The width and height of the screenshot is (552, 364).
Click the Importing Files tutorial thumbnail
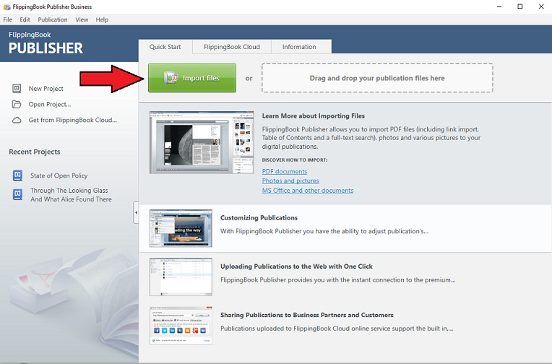click(202, 142)
